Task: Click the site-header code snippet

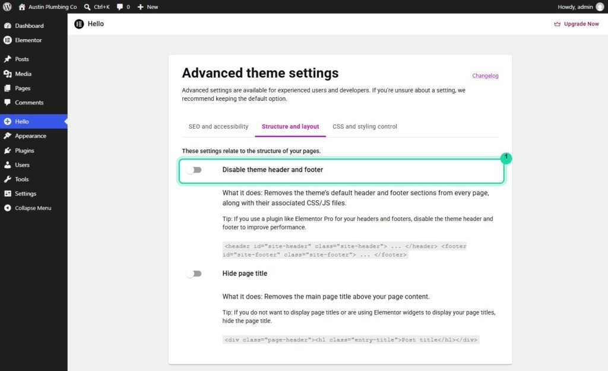Action: [x=345, y=250]
